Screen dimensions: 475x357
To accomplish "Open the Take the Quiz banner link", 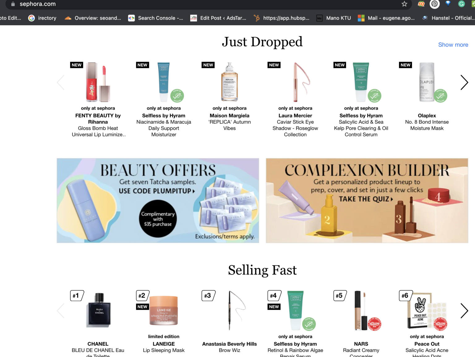I will coord(366,199).
